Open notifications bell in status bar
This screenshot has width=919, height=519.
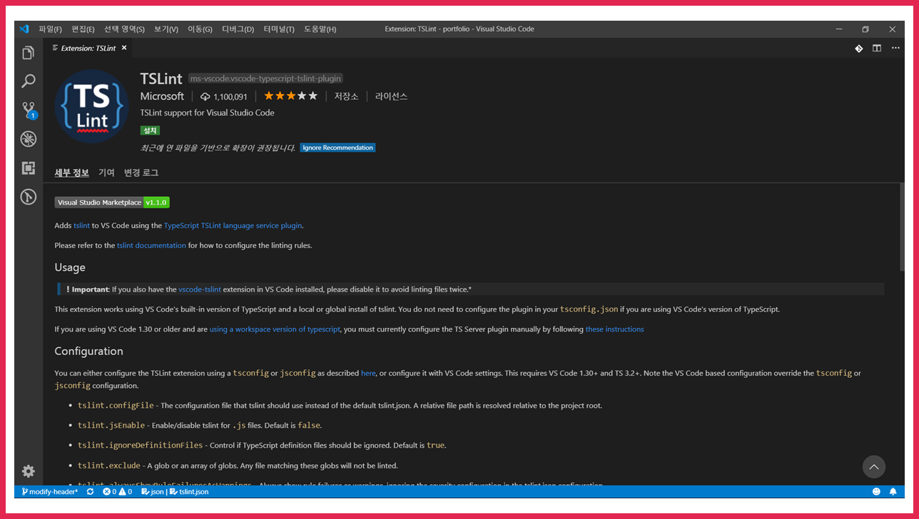point(893,492)
